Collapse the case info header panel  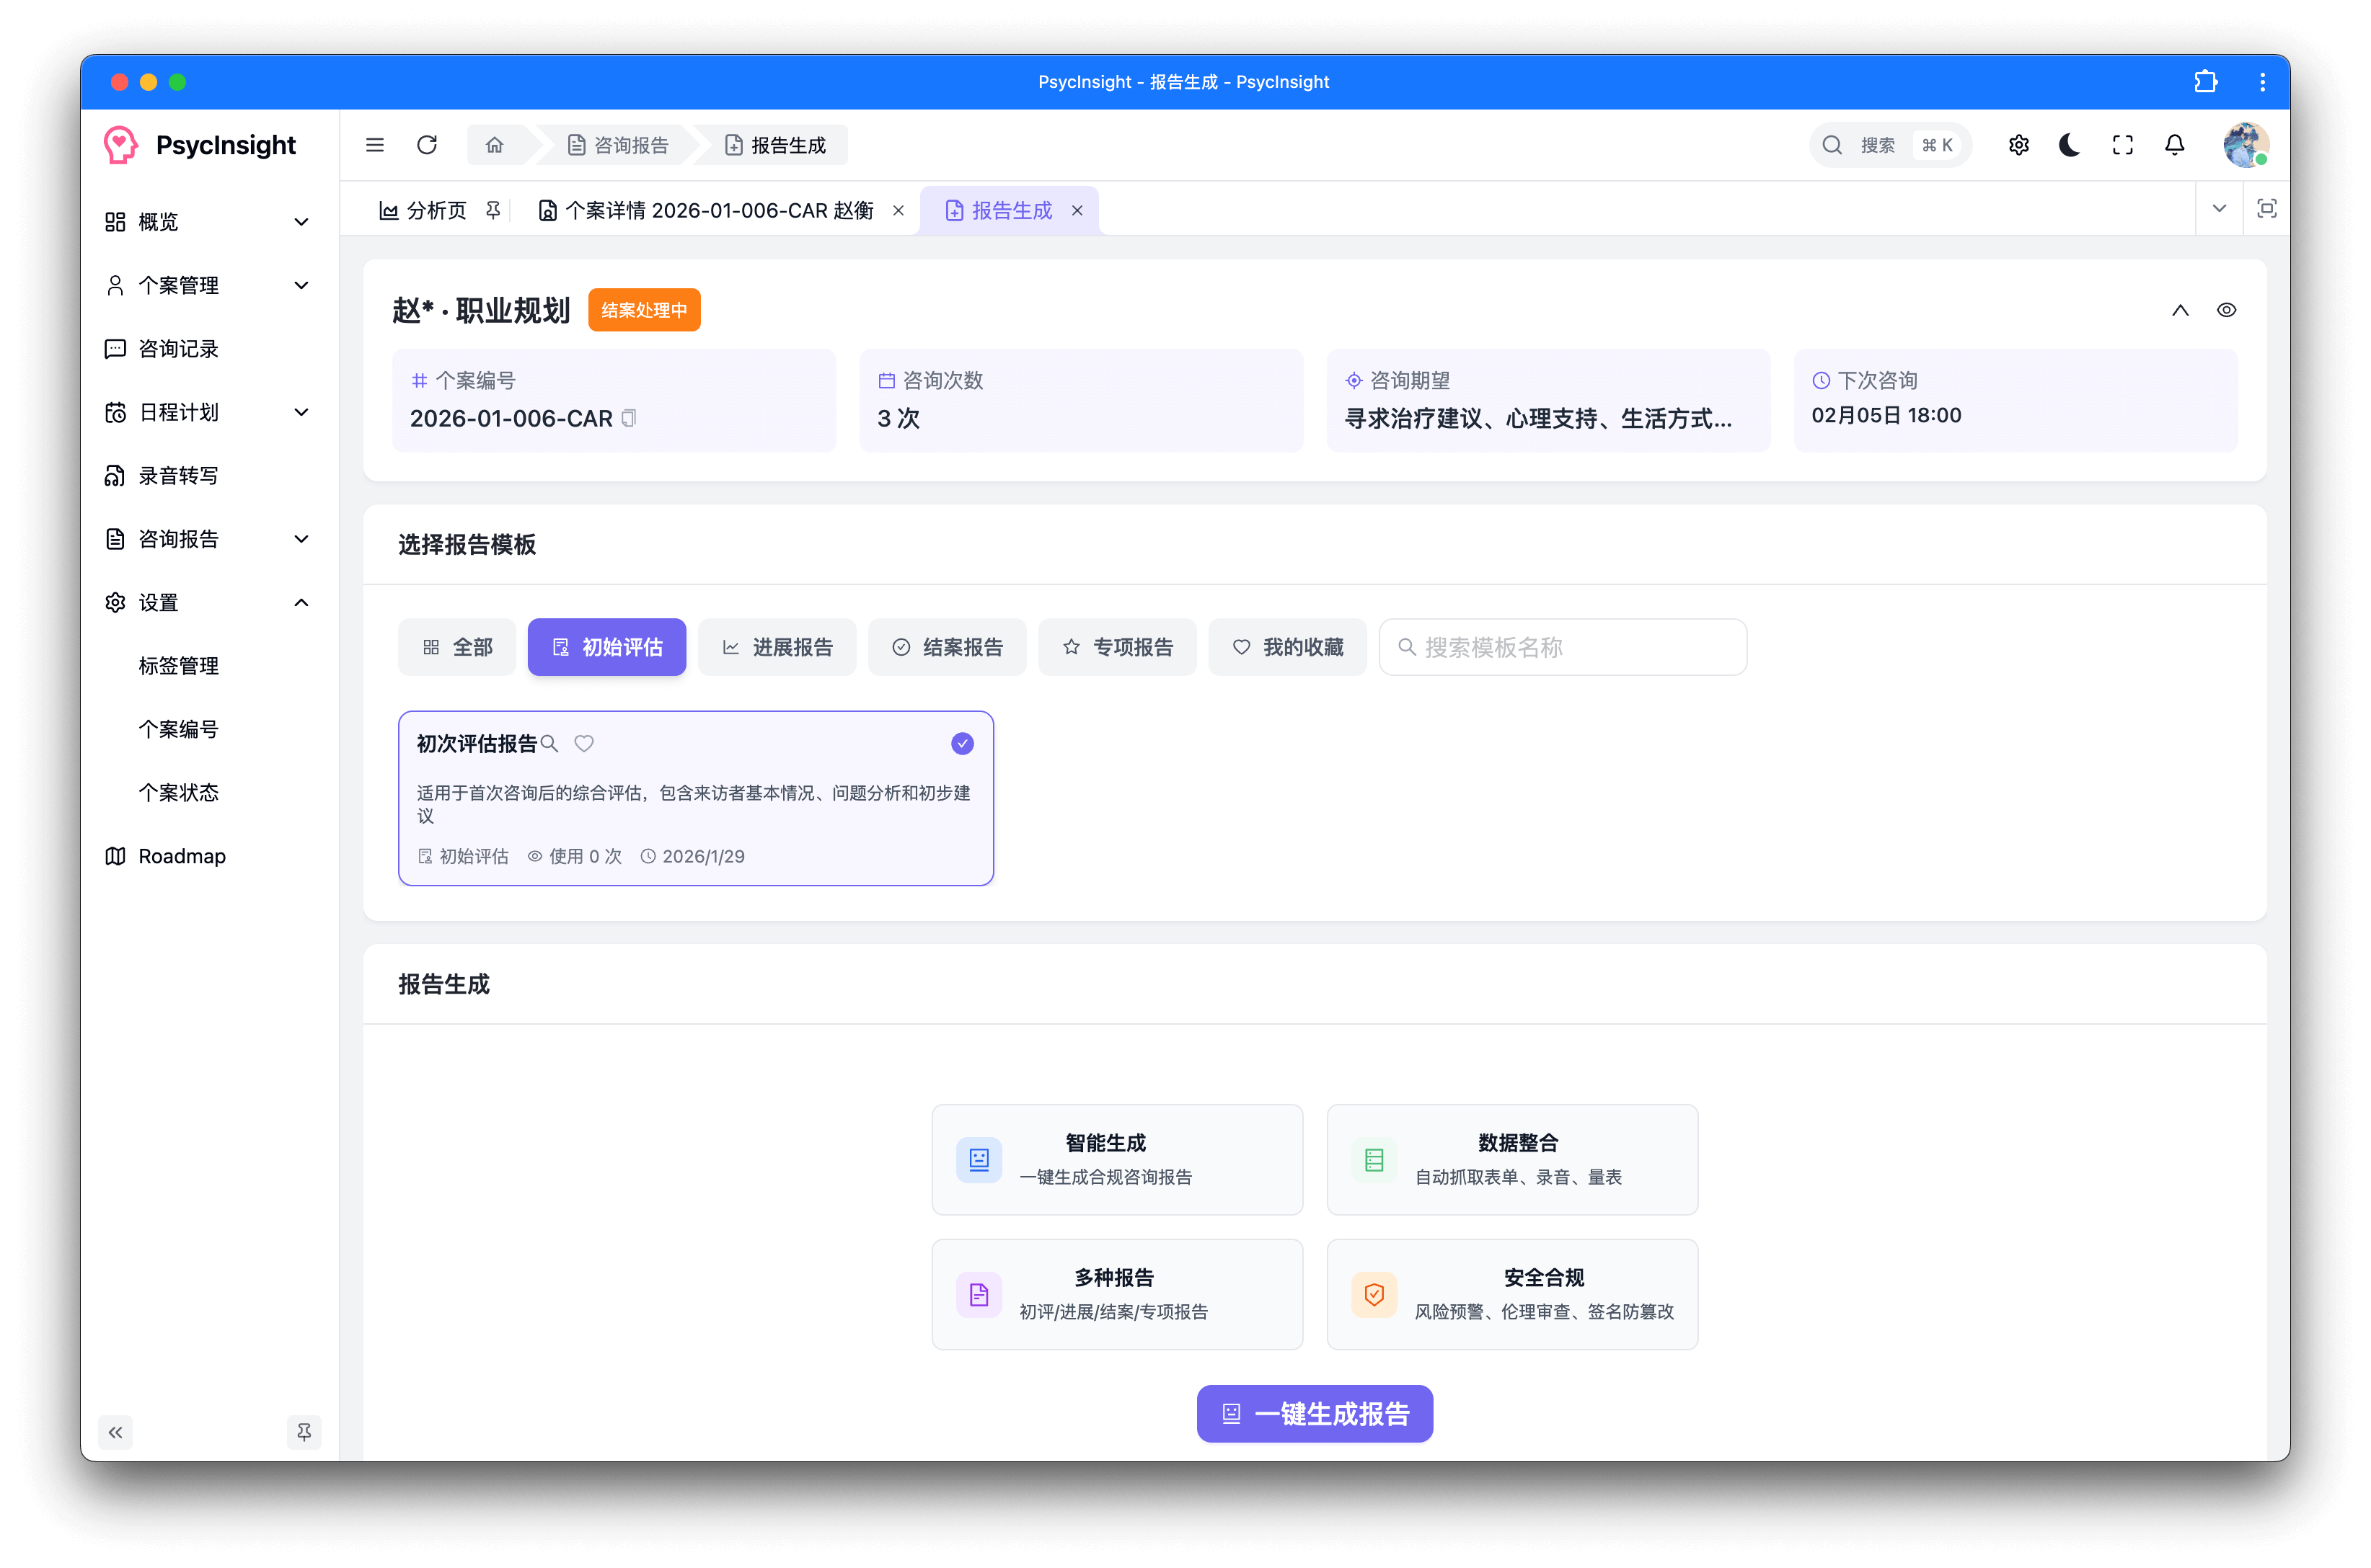[2180, 310]
